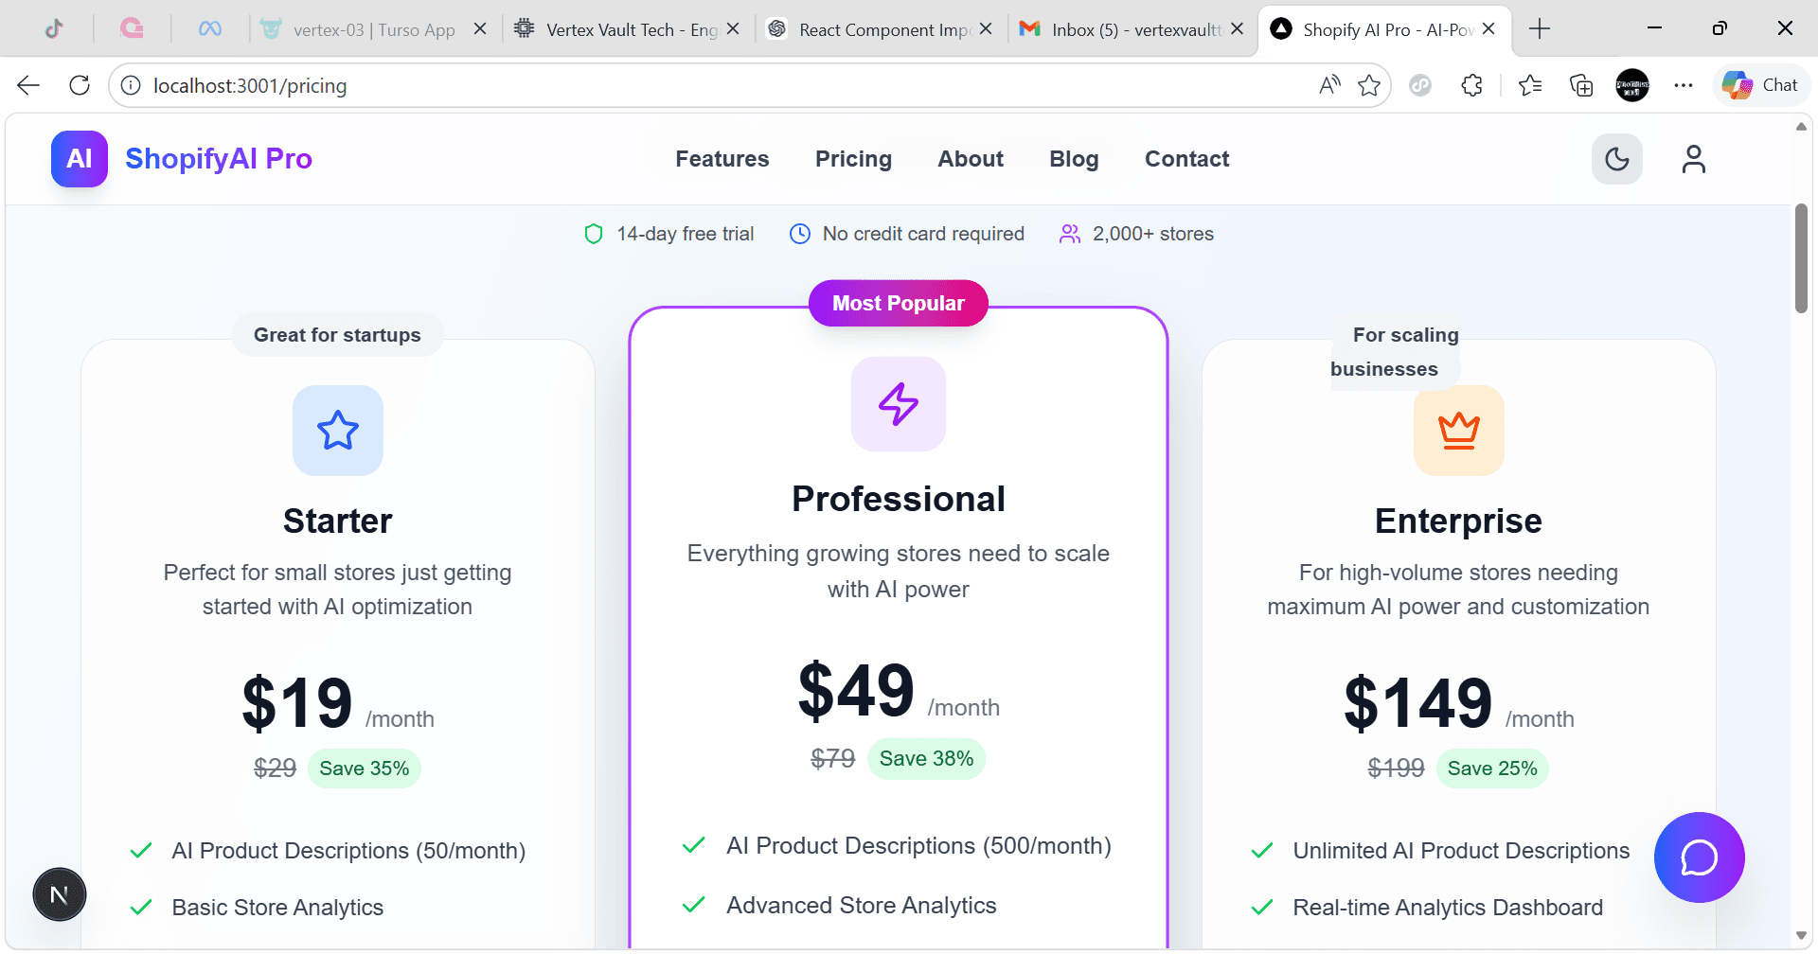Image resolution: width=1818 pixels, height=954 pixels.
Task: Close the Shopify AI Pro tab
Action: click(1488, 29)
